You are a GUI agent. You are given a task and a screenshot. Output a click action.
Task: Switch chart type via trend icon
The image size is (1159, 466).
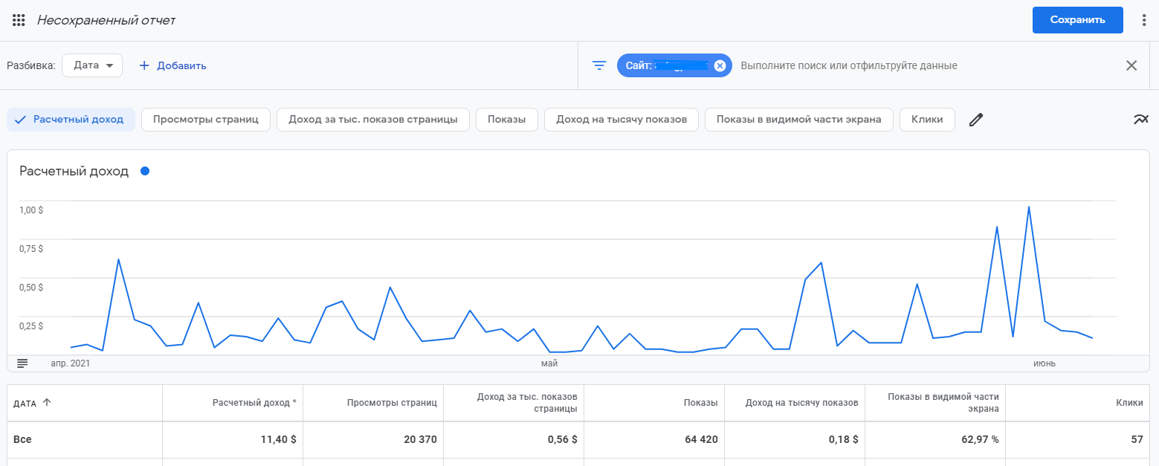click(1141, 119)
